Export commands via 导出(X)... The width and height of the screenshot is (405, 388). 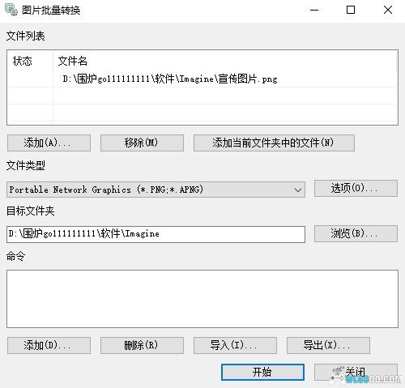pos(328,345)
